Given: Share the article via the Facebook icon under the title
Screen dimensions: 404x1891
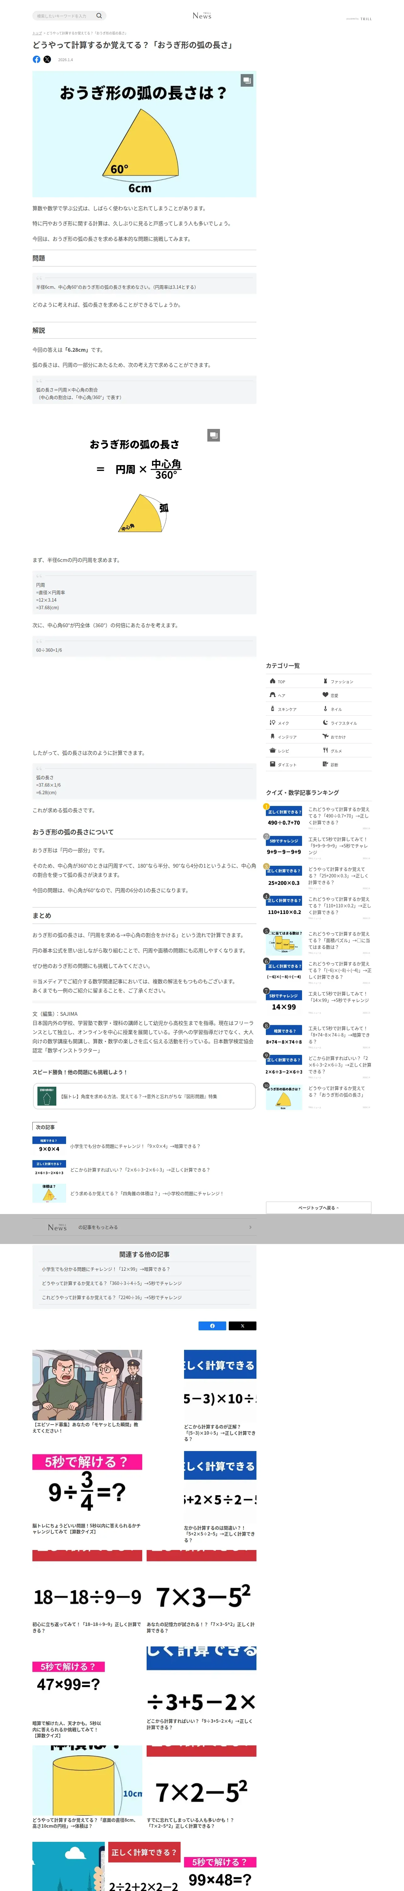Looking at the screenshot, I should (x=37, y=60).
